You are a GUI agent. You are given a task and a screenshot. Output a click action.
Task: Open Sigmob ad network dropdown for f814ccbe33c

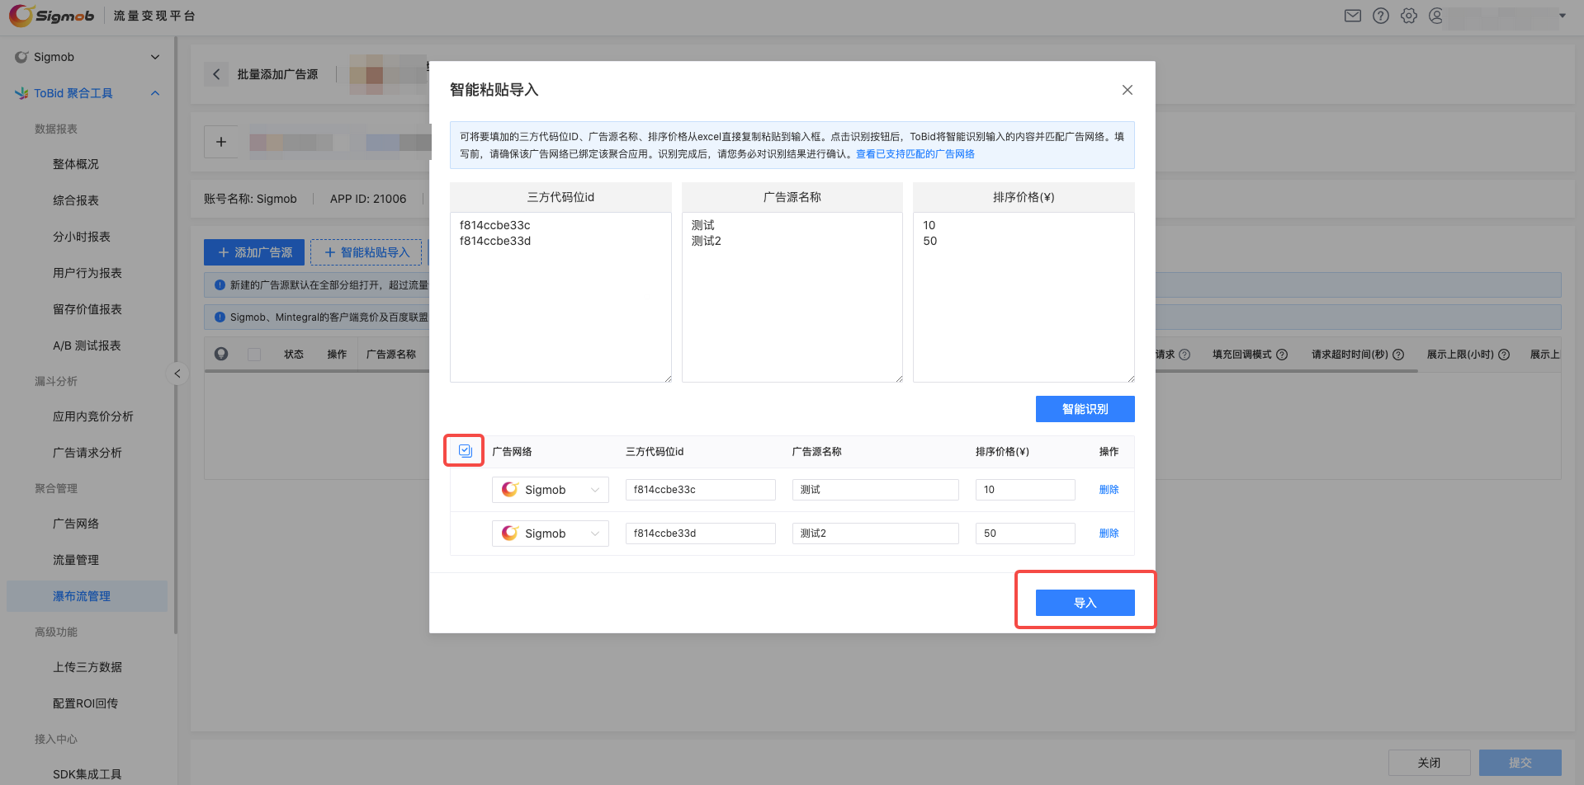pyautogui.click(x=550, y=490)
